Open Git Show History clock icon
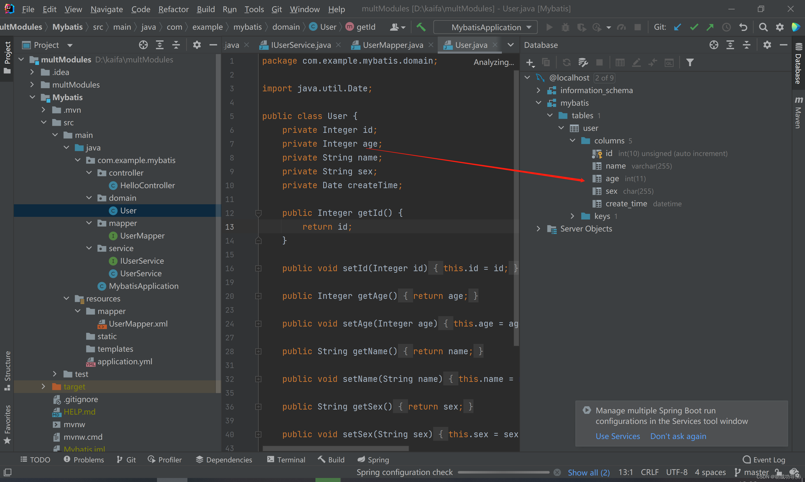This screenshot has width=805, height=482. [x=727, y=27]
